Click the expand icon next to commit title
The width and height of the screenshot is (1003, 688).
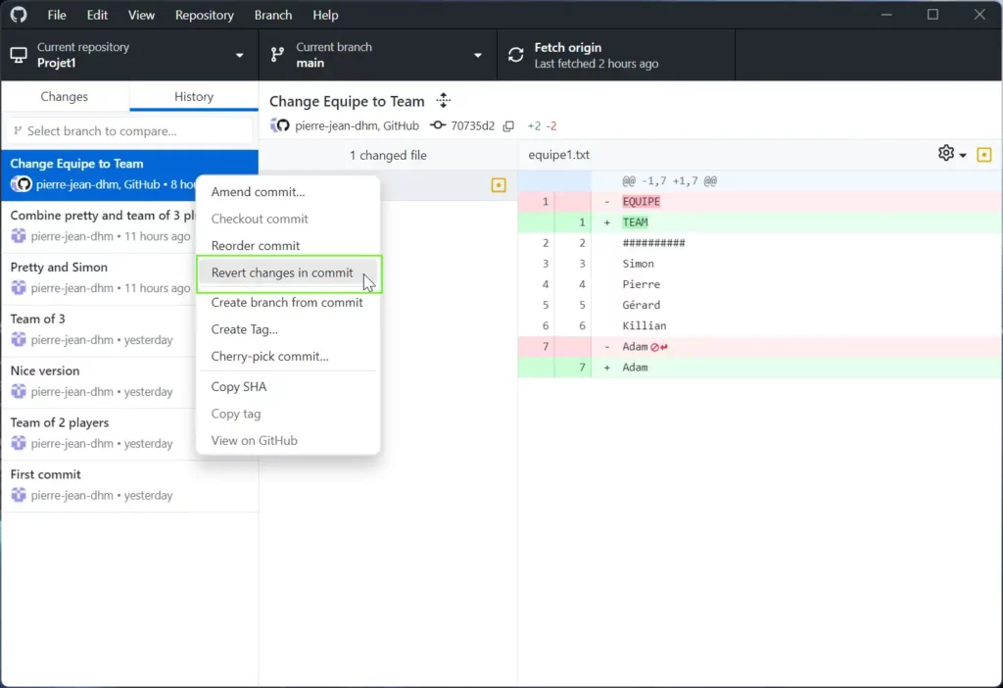click(444, 101)
